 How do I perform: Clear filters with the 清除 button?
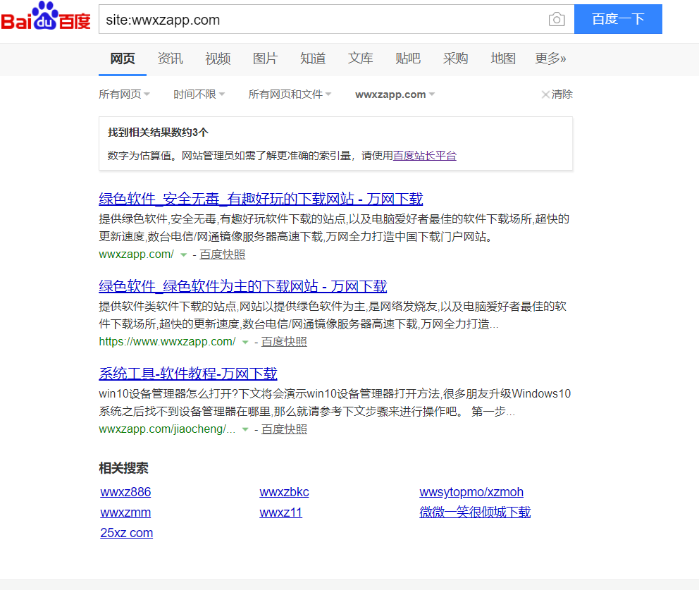557,94
